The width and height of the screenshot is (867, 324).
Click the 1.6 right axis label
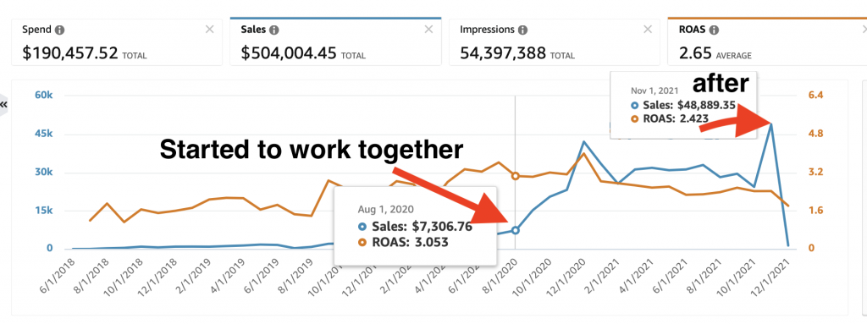tap(816, 210)
